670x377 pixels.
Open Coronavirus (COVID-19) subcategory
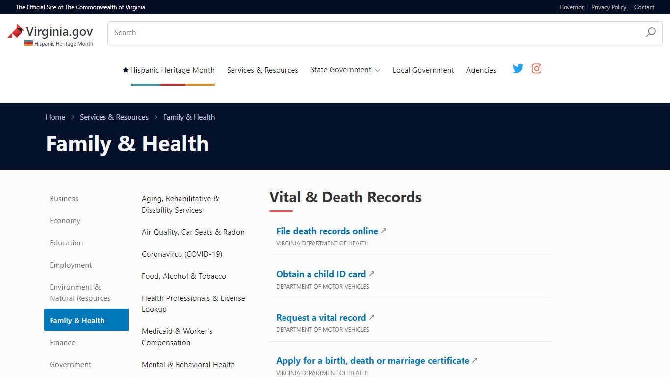(182, 254)
